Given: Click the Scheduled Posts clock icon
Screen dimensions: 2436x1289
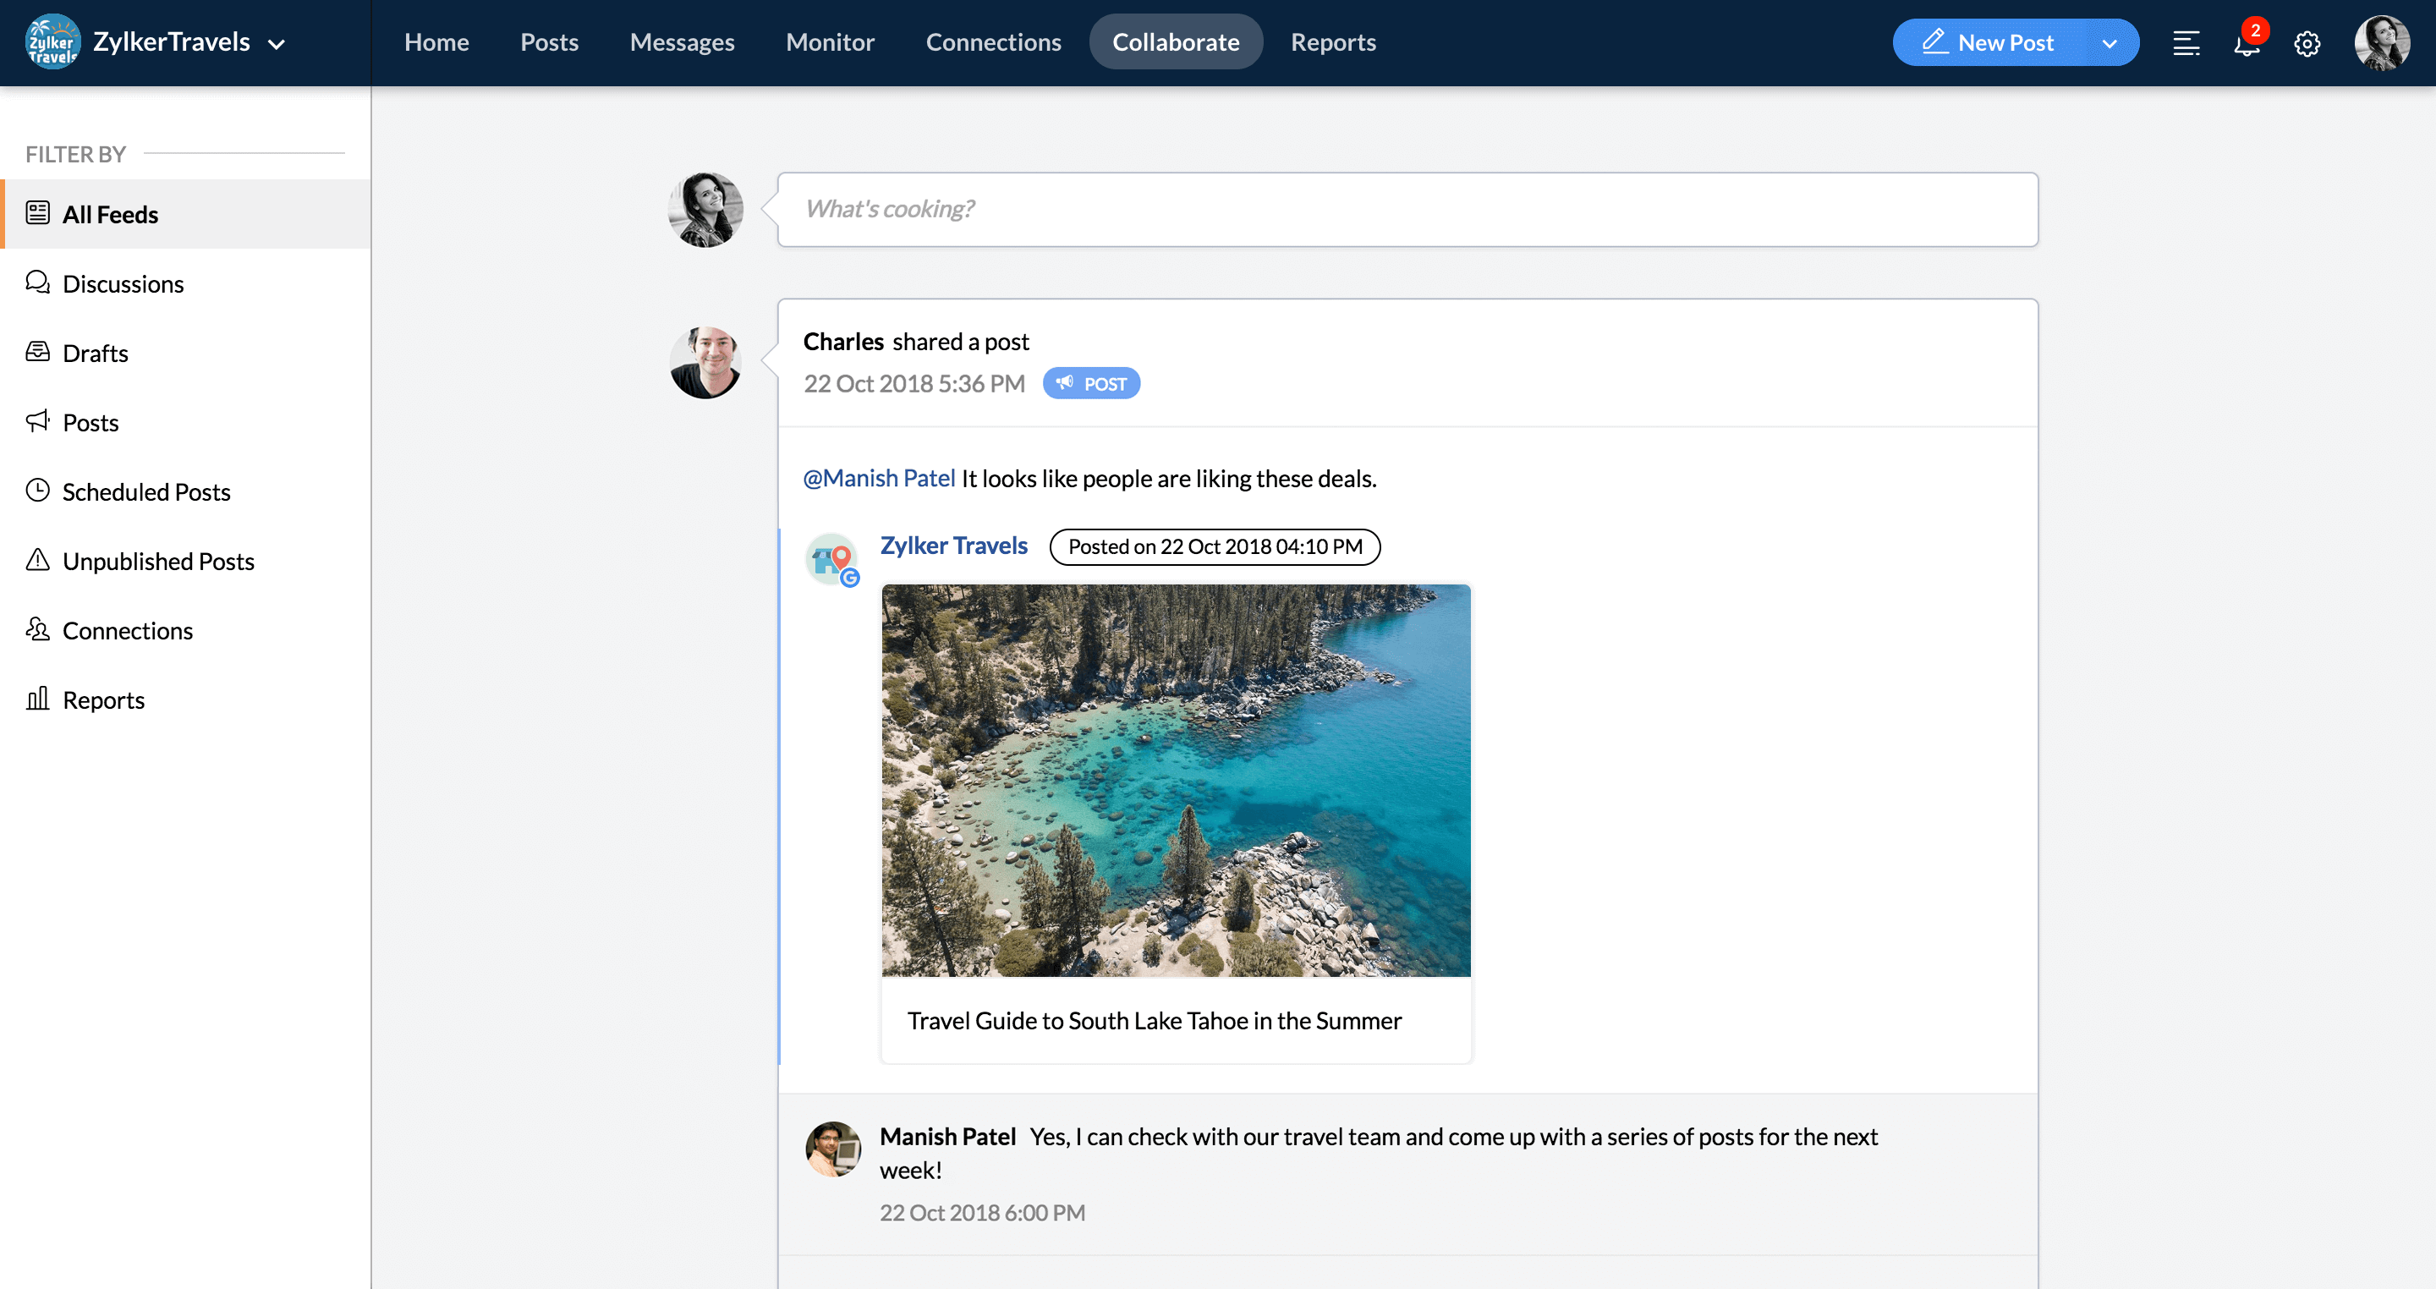Looking at the screenshot, I should (38, 491).
